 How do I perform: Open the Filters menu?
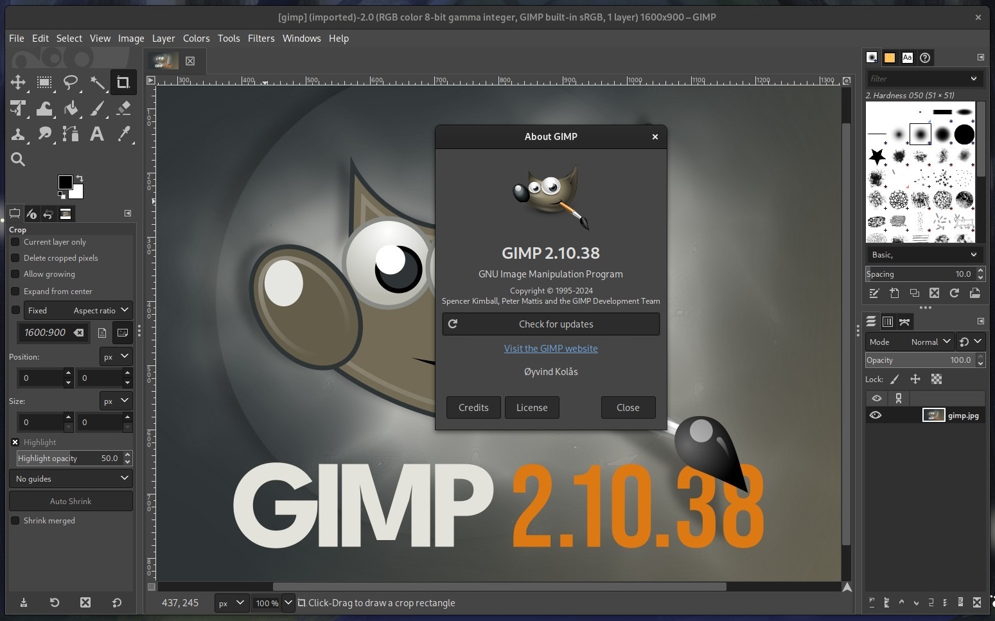click(x=261, y=39)
